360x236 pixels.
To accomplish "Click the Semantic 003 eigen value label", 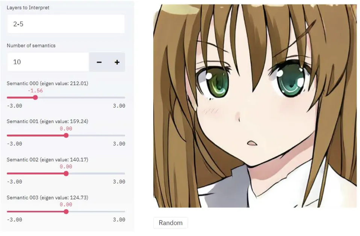I will [47, 197].
